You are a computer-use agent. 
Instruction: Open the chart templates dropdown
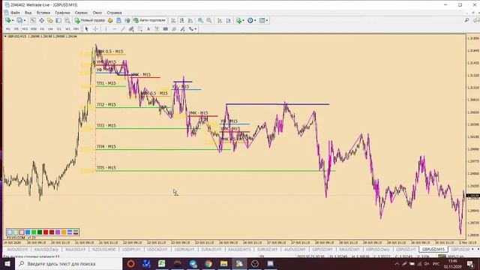(263, 20)
